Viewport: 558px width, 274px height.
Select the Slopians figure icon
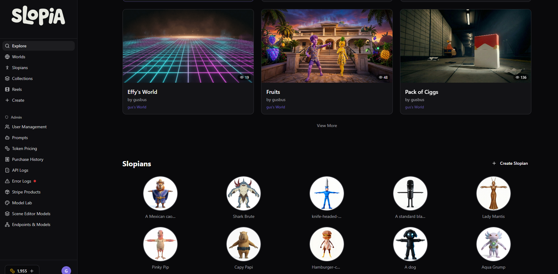click(x=7, y=68)
